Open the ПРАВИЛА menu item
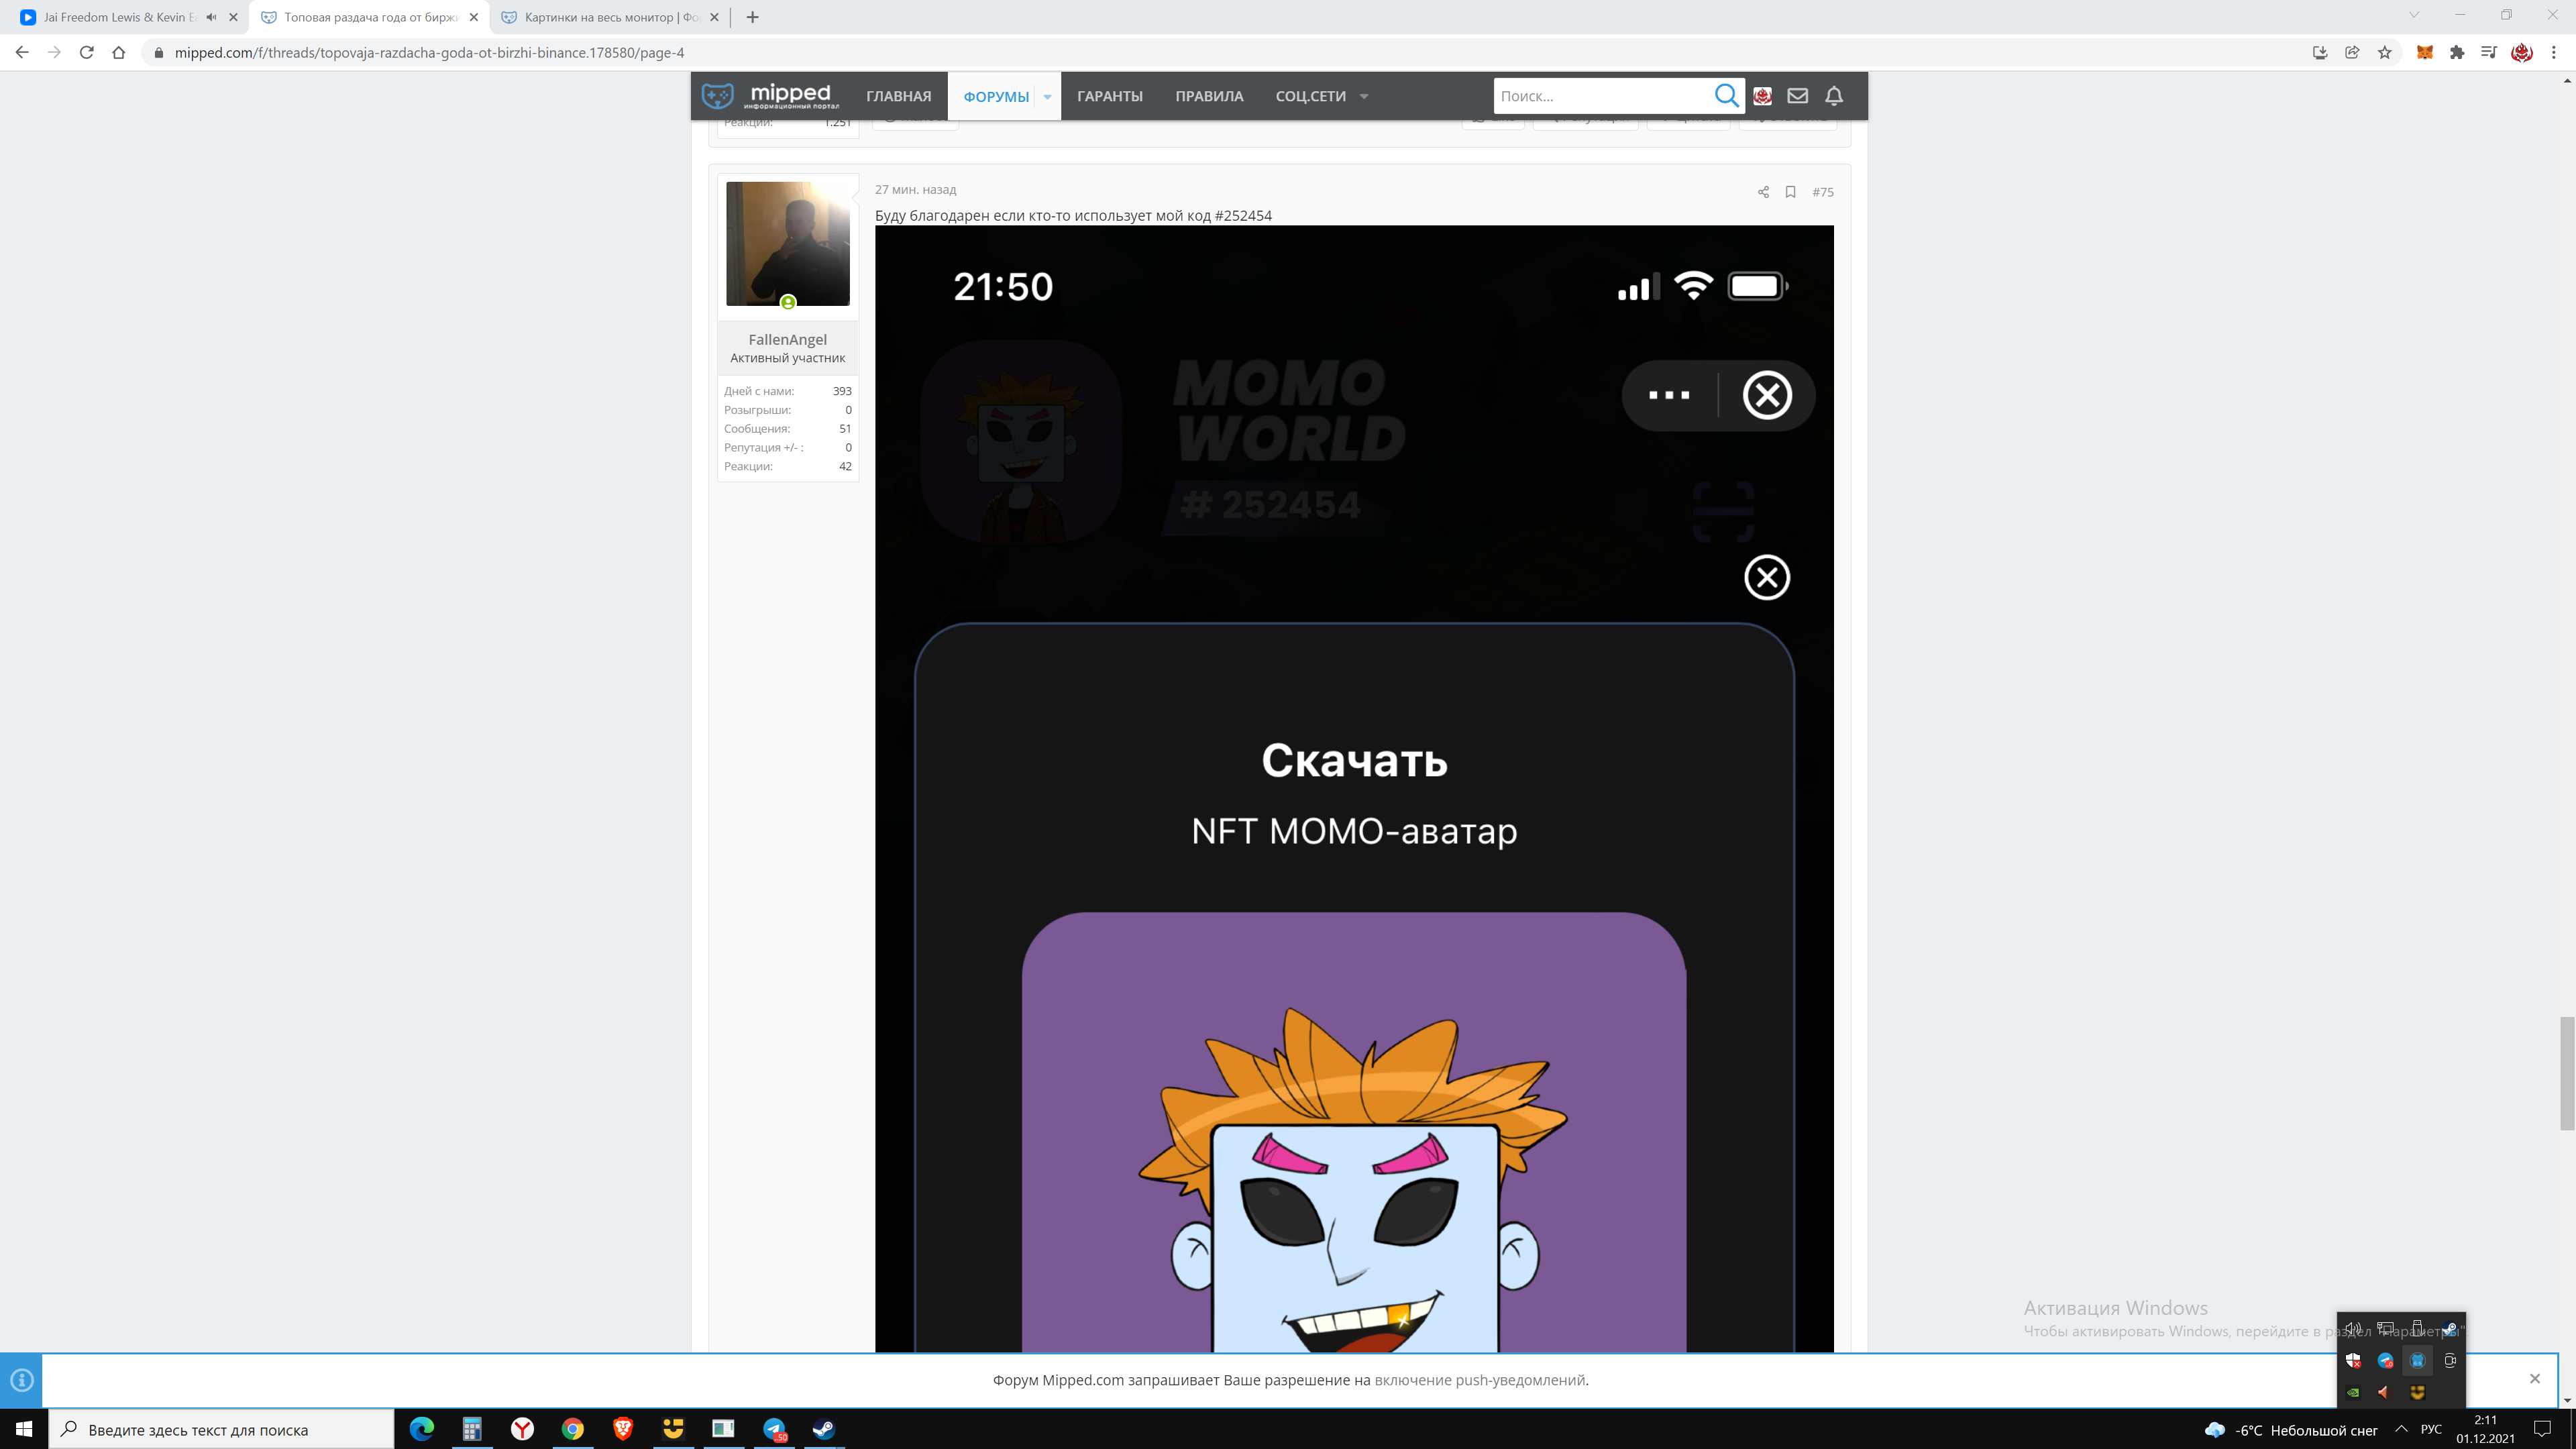Image resolution: width=2576 pixels, height=1449 pixels. coord(1209,96)
